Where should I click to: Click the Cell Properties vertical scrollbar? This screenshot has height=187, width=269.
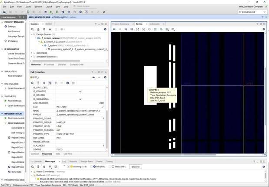tap(107, 129)
